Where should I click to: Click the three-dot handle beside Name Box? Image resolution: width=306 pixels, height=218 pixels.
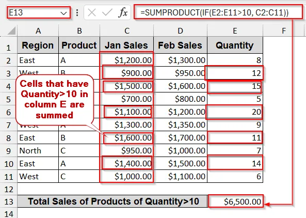(x=77, y=13)
